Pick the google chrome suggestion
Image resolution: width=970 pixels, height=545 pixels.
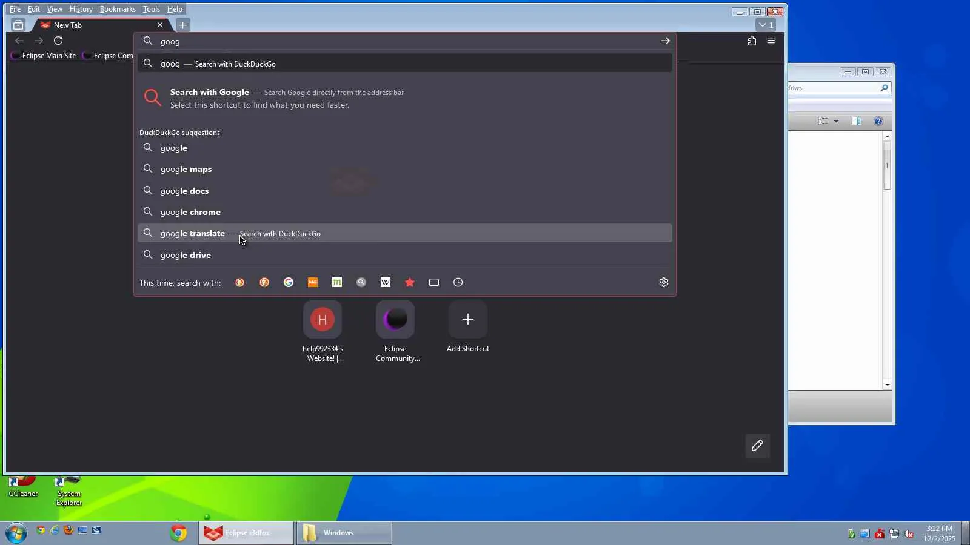tap(404, 212)
